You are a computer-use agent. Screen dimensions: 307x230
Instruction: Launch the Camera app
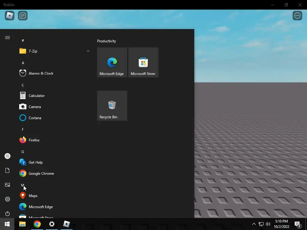55,107
